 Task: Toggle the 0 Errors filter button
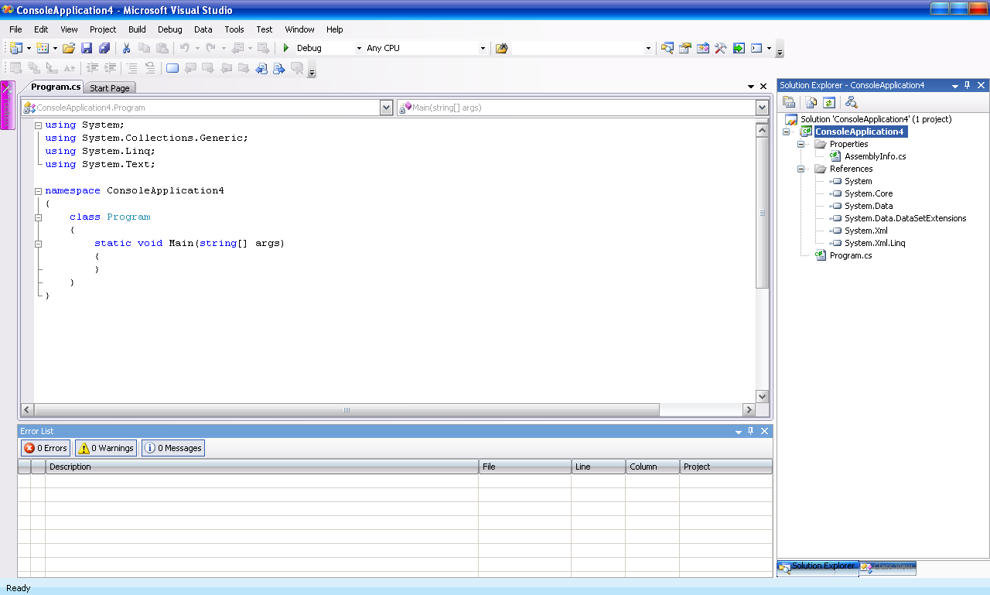point(46,448)
